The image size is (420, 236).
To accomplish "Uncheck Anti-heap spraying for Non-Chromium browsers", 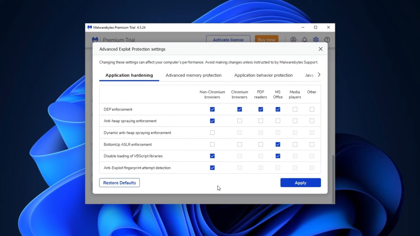I will (x=212, y=121).
